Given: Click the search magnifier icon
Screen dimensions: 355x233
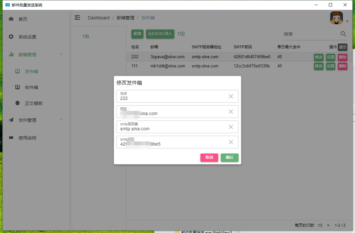Looking at the screenshot, I should tap(343, 34).
